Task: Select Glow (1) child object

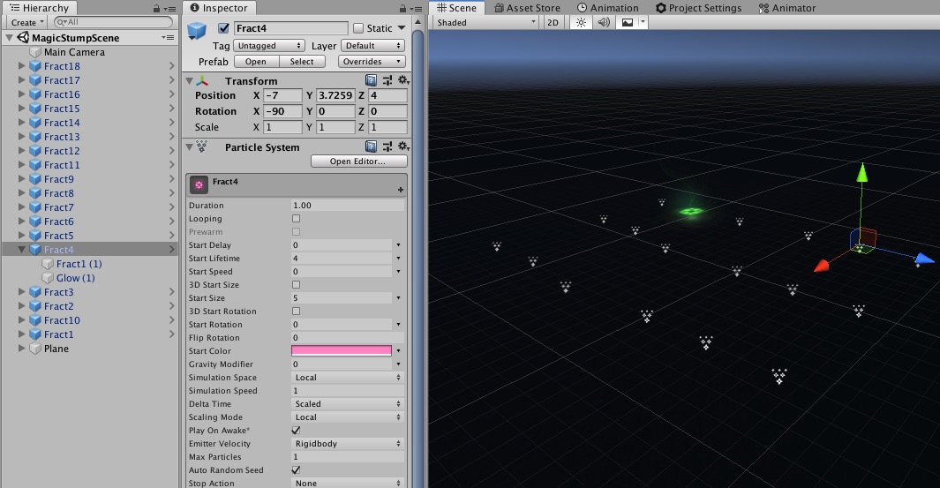Action: 76,278
